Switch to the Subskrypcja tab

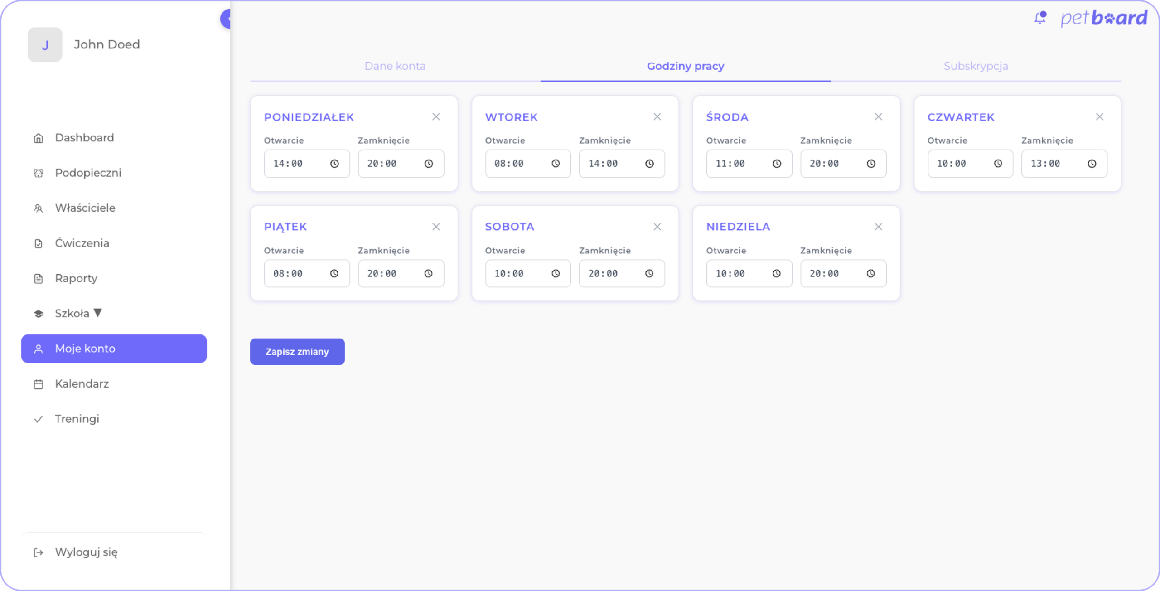click(x=976, y=66)
